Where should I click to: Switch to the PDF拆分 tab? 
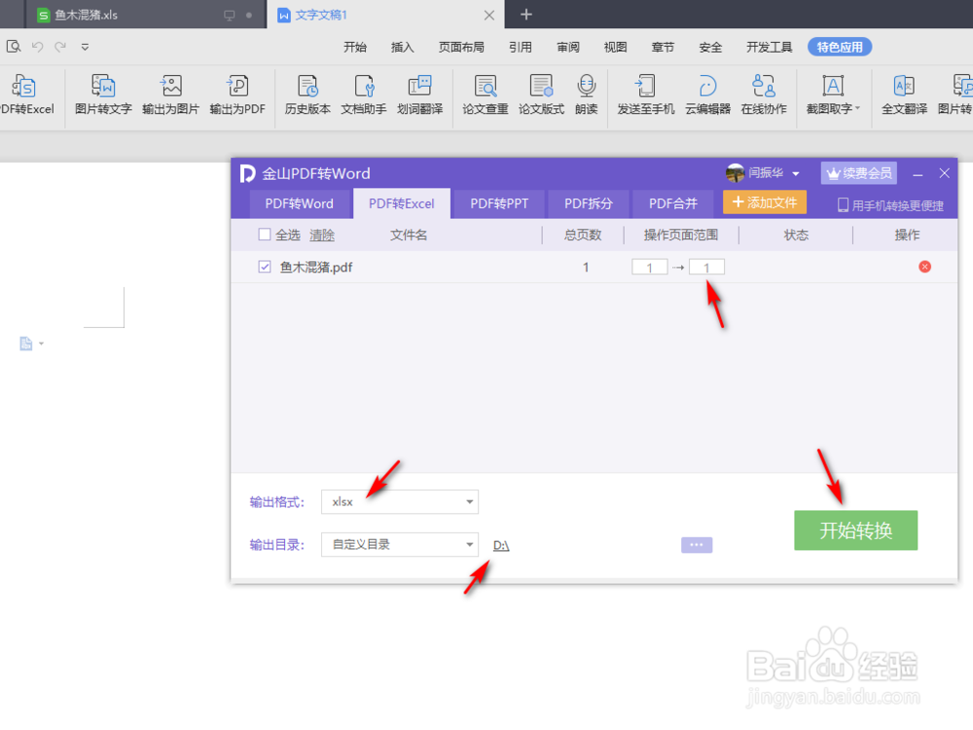589,203
